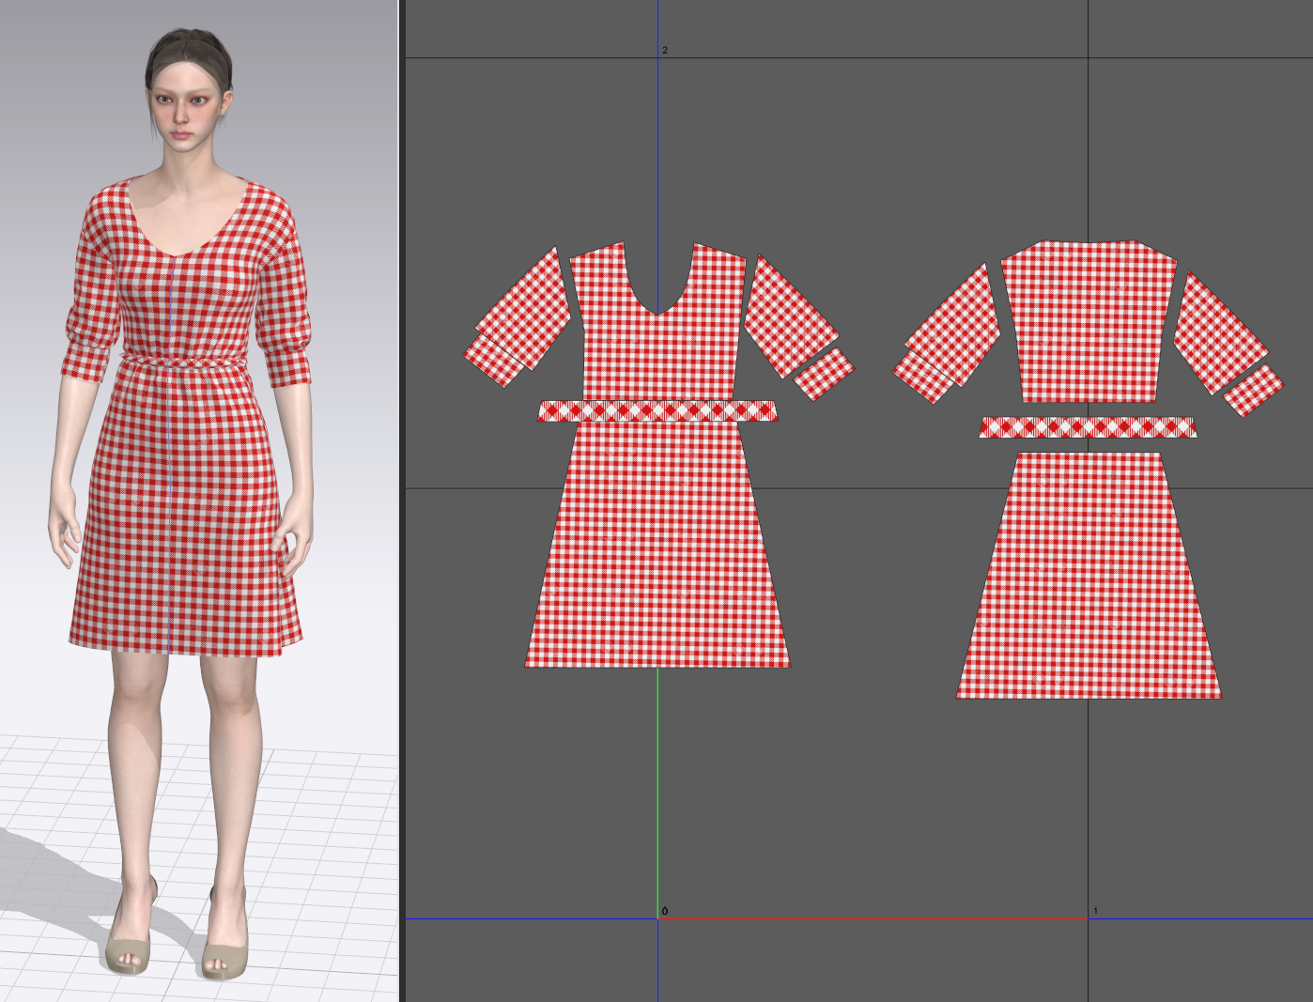The image size is (1313, 1002).
Task: Click the cuff piece under the far-left sleeve
Action: [493, 363]
